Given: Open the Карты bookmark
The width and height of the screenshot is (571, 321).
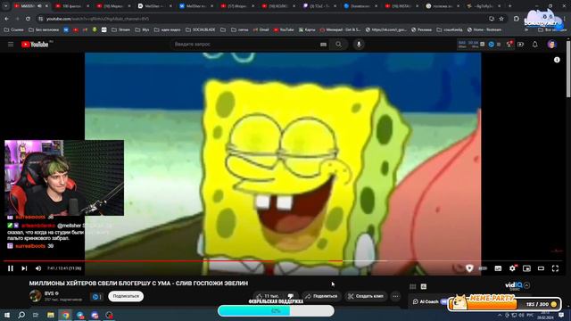Looking at the screenshot, I should [307, 29].
